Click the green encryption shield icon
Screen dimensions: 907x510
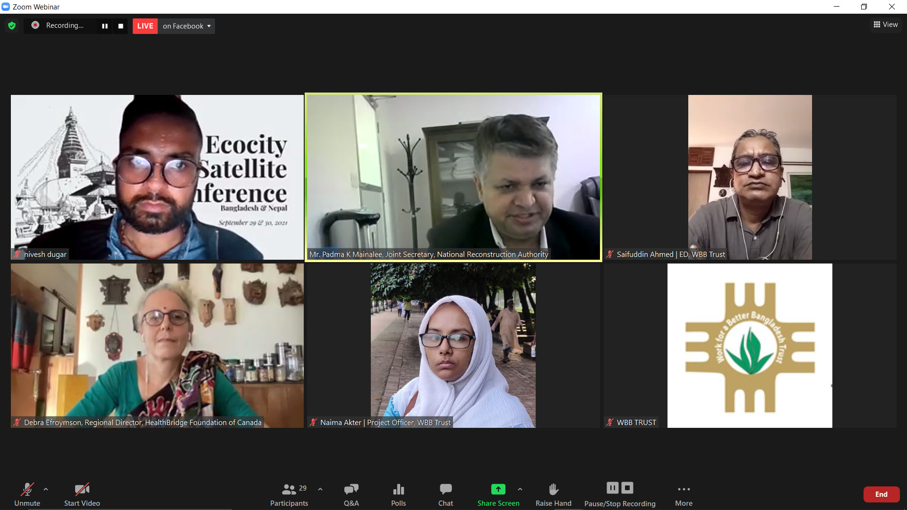tap(12, 25)
